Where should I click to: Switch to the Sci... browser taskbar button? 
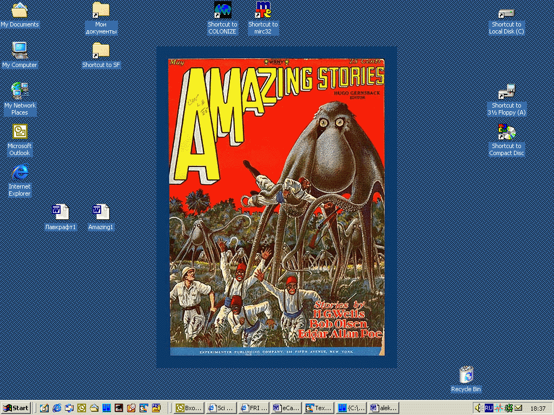click(221, 408)
